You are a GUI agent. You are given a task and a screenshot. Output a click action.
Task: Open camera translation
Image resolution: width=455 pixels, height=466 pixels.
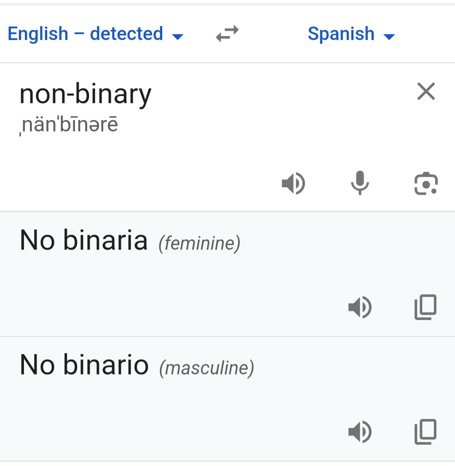(x=426, y=184)
